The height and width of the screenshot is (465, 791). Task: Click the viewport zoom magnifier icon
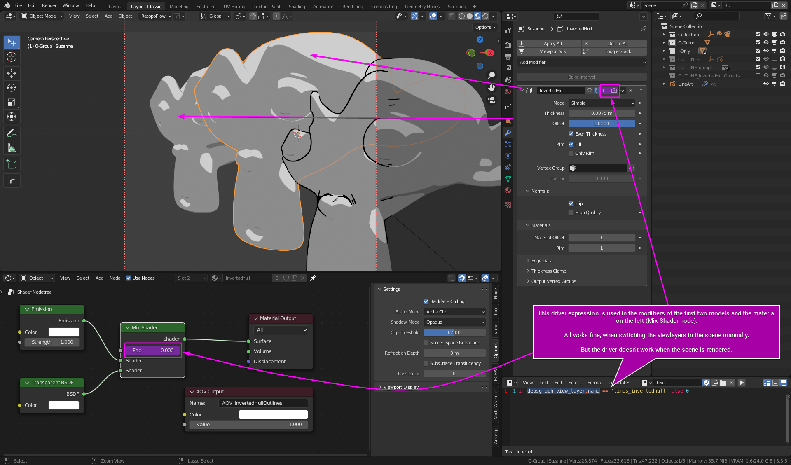click(491, 75)
